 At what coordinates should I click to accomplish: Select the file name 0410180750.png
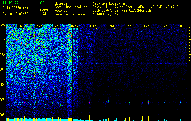15,8
